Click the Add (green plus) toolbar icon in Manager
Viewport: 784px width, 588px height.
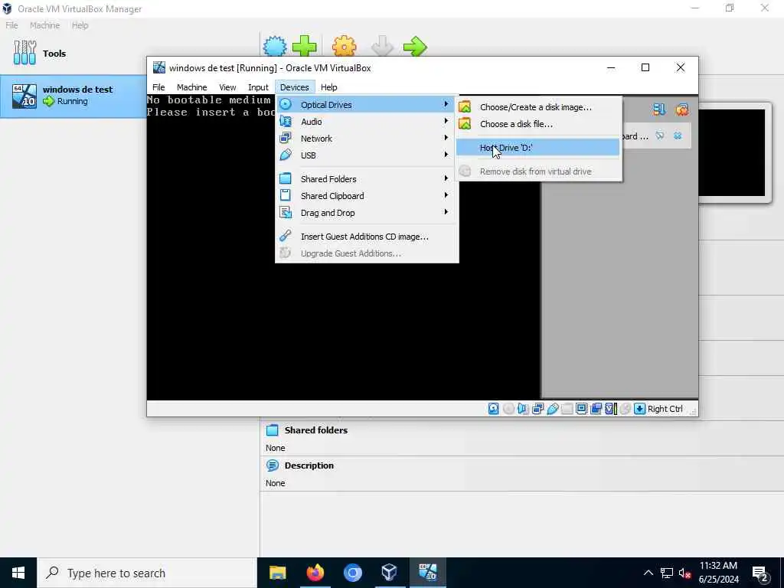click(305, 47)
